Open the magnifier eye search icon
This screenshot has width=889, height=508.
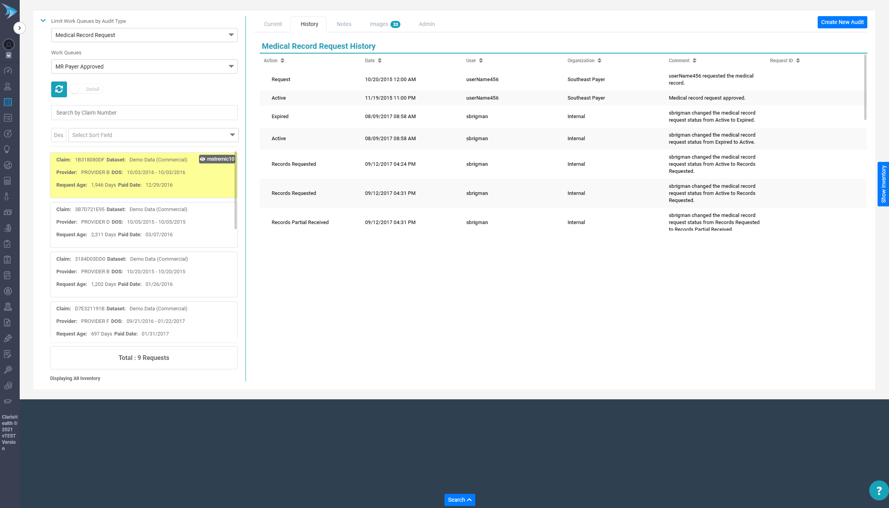(8, 370)
